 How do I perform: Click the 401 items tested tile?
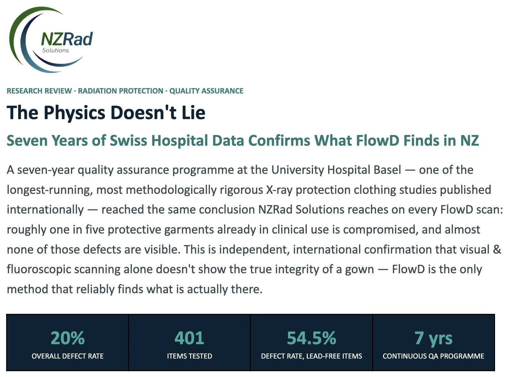pyautogui.click(x=190, y=343)
